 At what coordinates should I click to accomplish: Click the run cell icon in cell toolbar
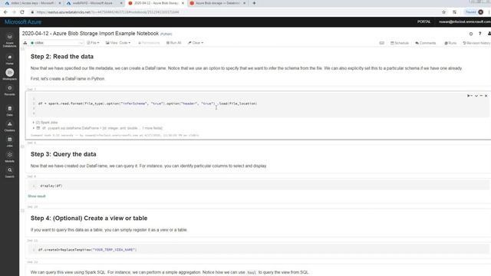[470, 96]
